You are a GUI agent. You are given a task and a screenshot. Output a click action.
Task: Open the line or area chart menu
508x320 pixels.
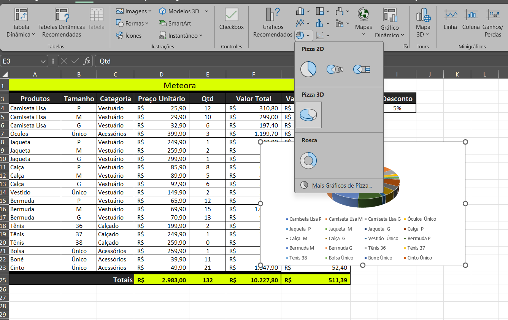(303, 23)
